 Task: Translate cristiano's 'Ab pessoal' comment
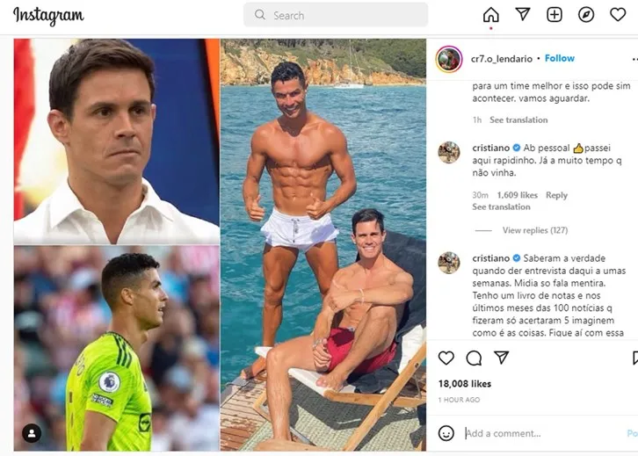501,207
